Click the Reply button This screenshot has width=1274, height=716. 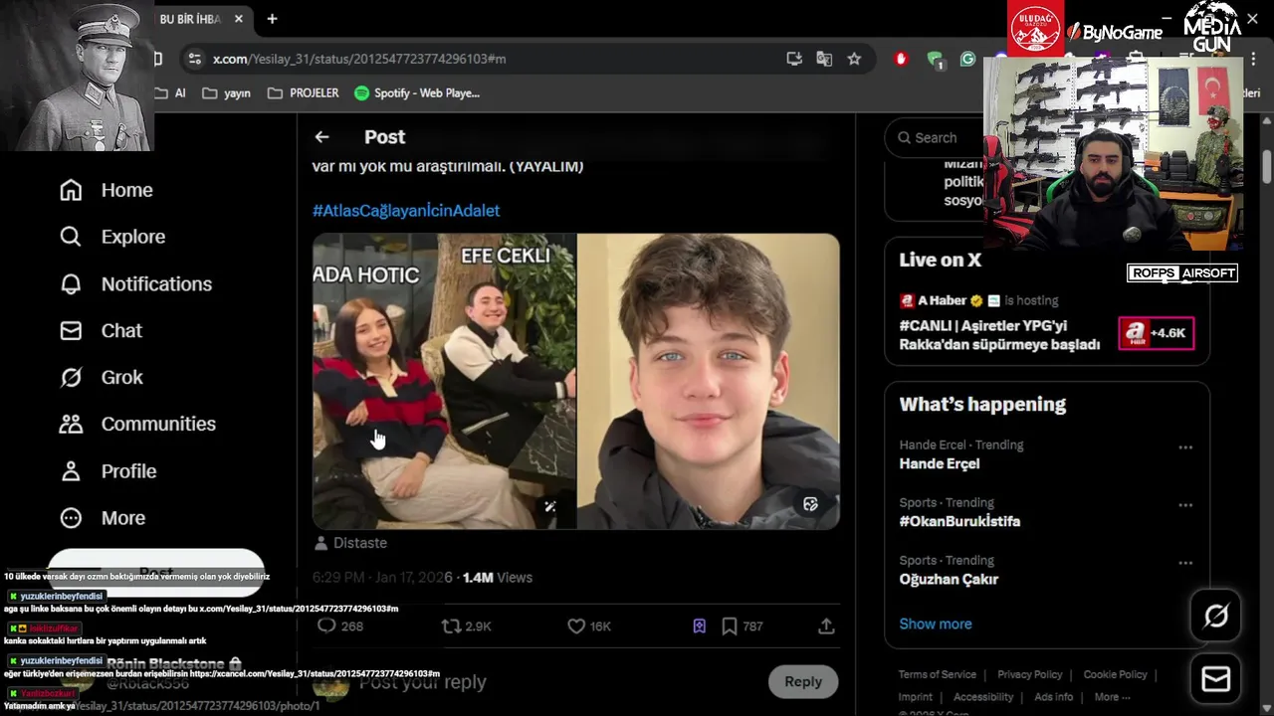[x=803, y=681]
